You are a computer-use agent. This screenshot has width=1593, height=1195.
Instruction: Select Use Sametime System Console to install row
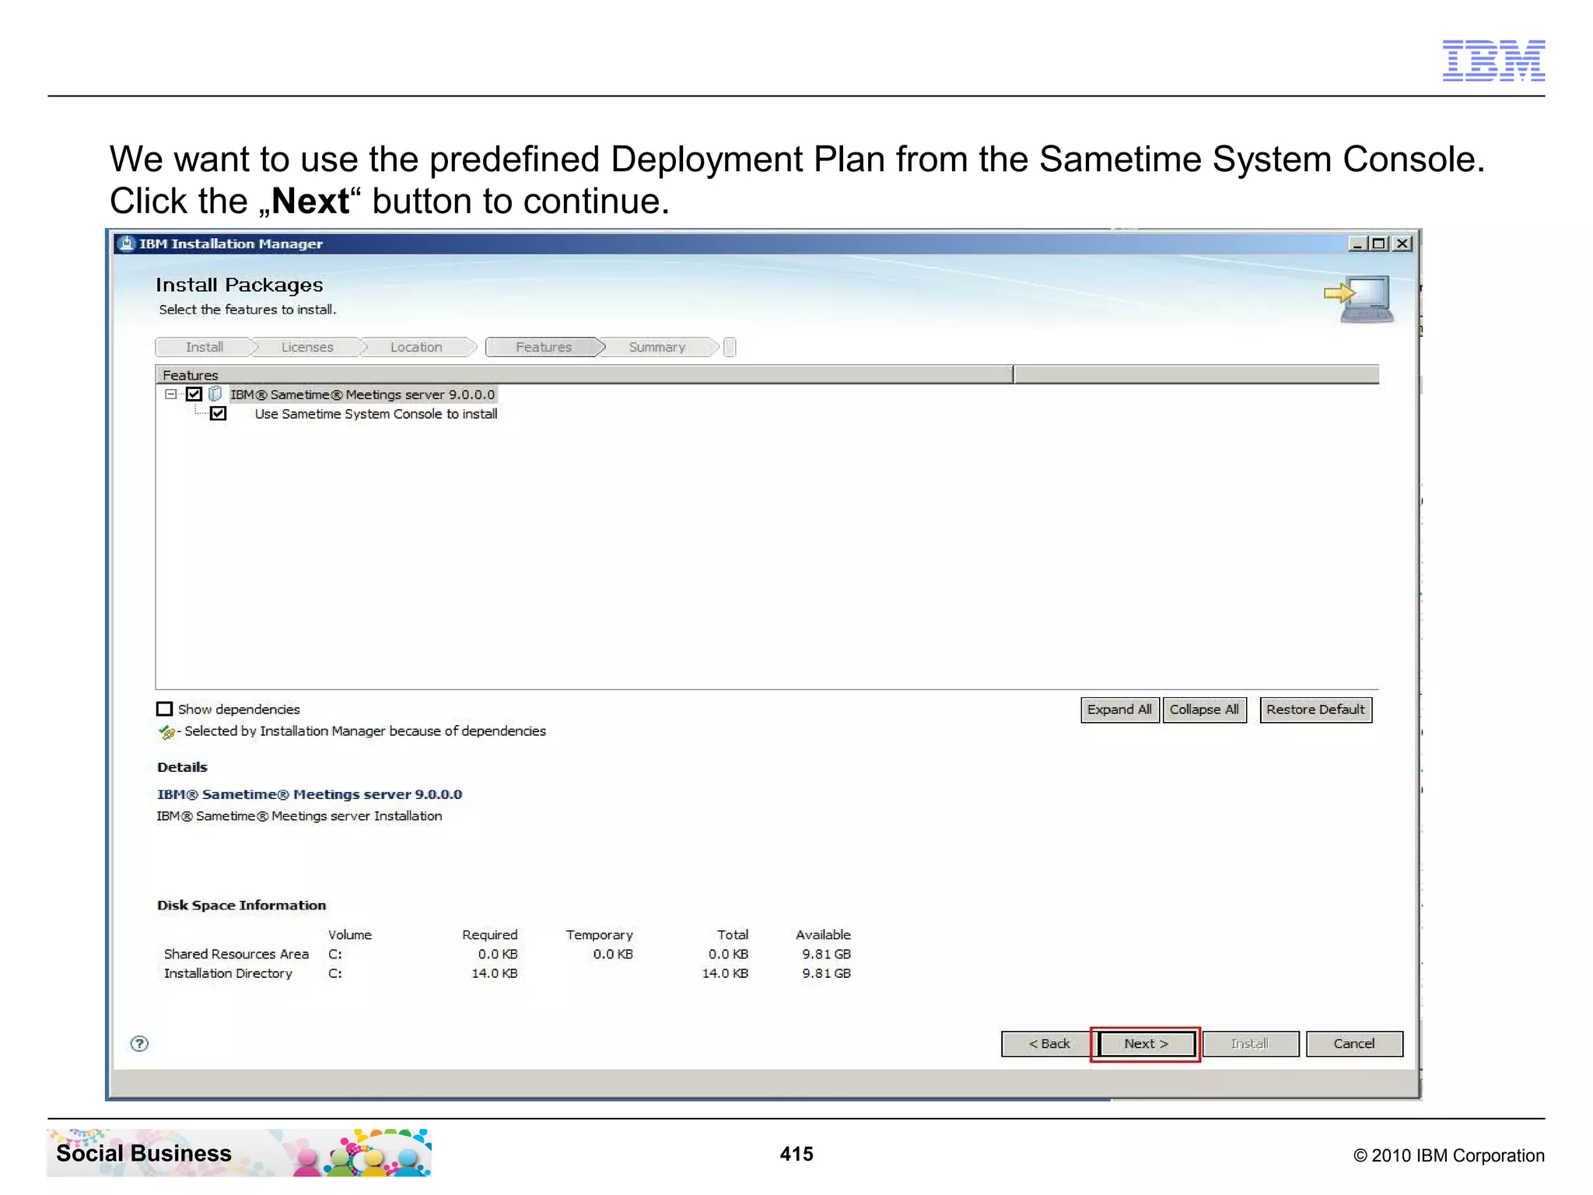376,414
